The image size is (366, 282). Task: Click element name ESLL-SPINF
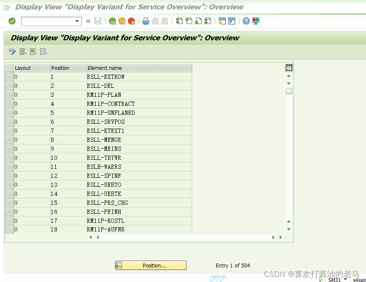point(104,176)
